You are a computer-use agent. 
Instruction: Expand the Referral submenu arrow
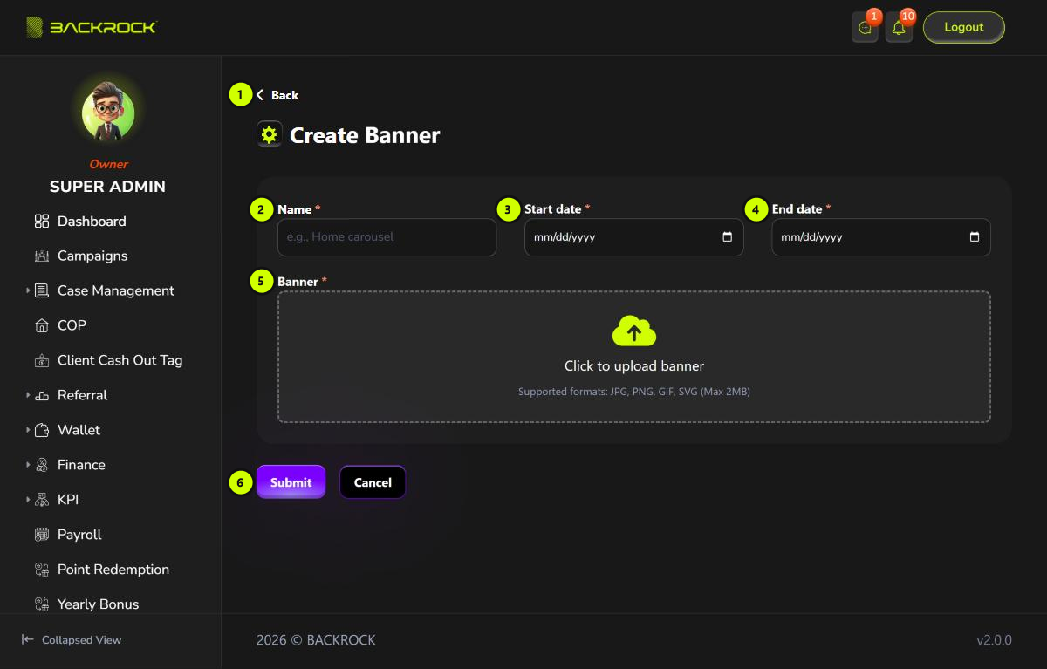coord(28,395)
